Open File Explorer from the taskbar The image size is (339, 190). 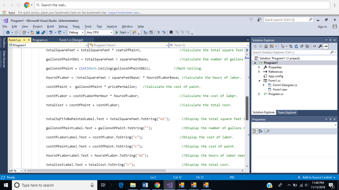(133, 185)
